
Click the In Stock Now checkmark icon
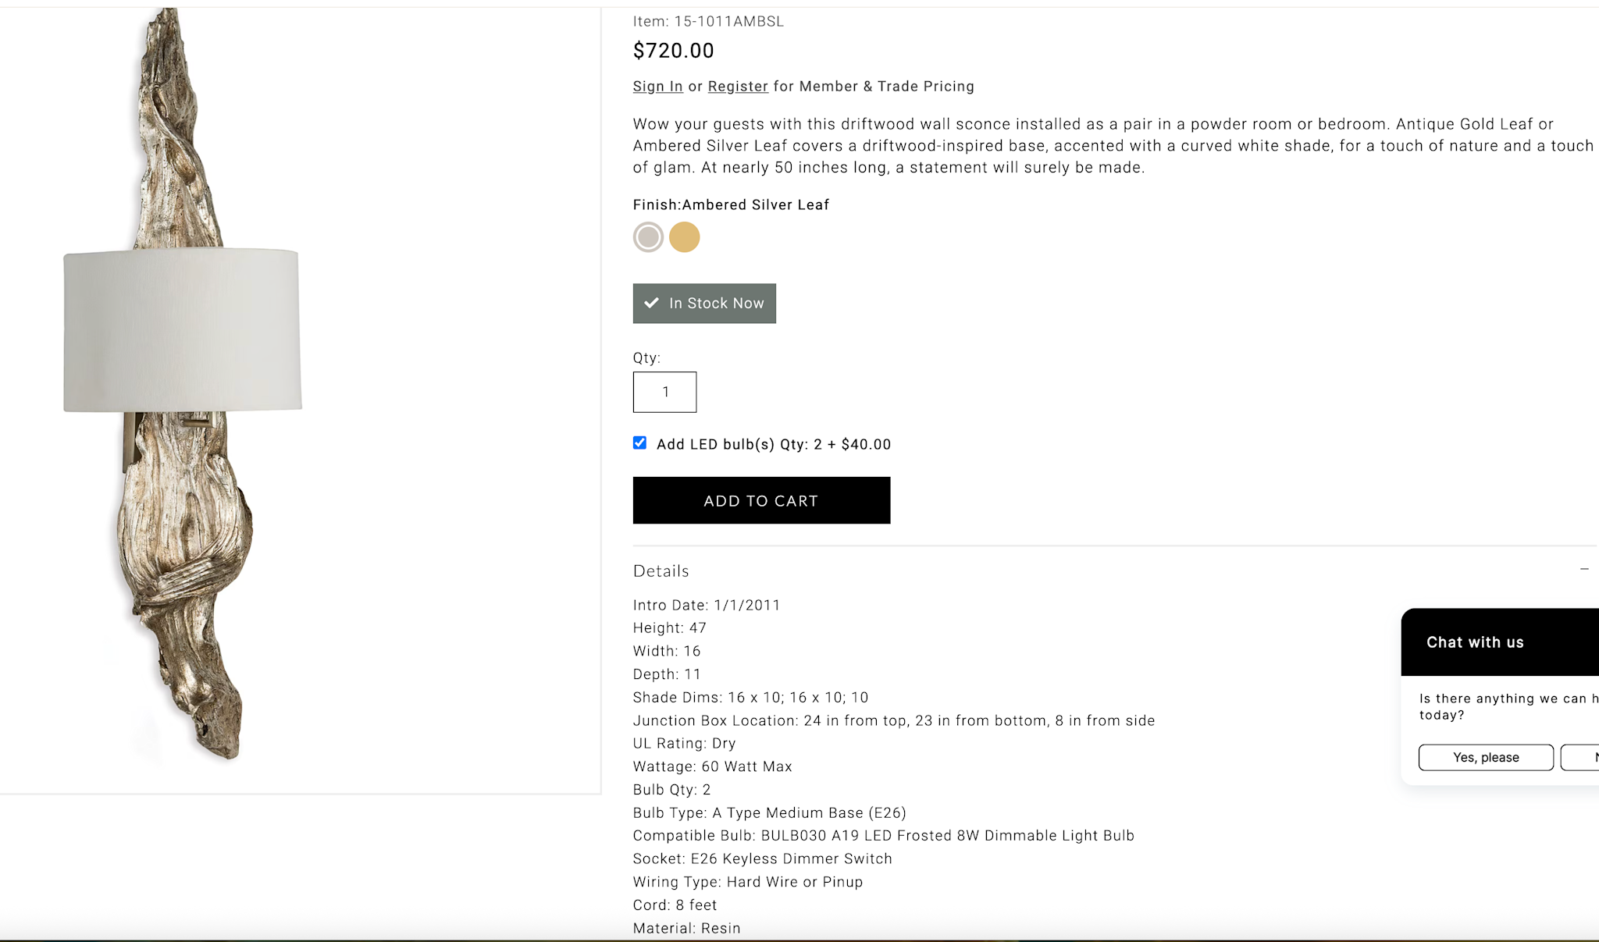[x=651, y=303]
